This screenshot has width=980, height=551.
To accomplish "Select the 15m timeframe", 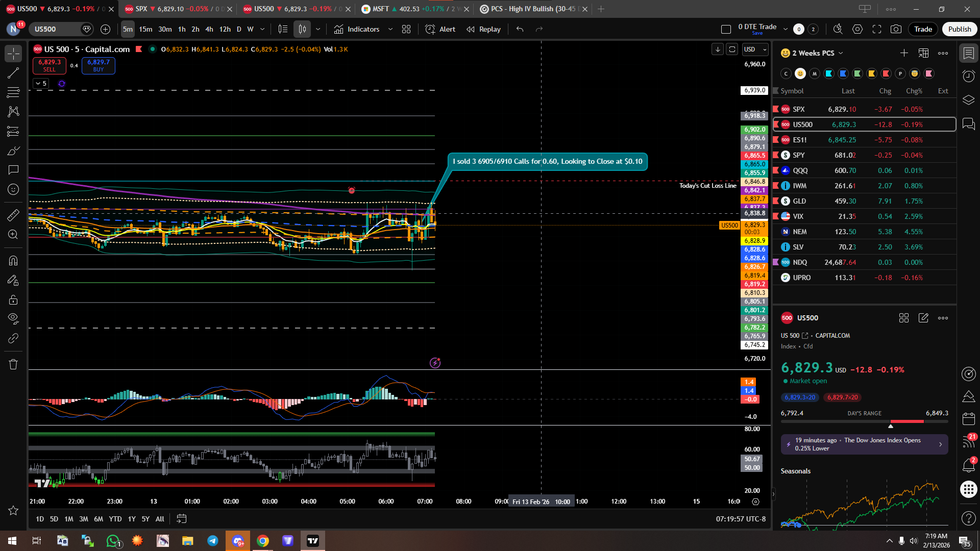I will point(145,29).
